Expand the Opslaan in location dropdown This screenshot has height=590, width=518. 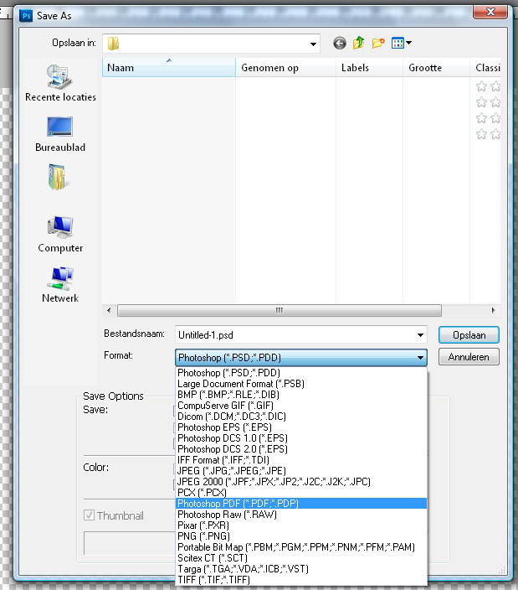313,44
